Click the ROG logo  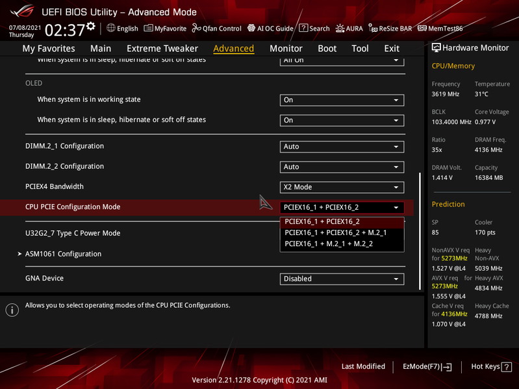point(22,11)
